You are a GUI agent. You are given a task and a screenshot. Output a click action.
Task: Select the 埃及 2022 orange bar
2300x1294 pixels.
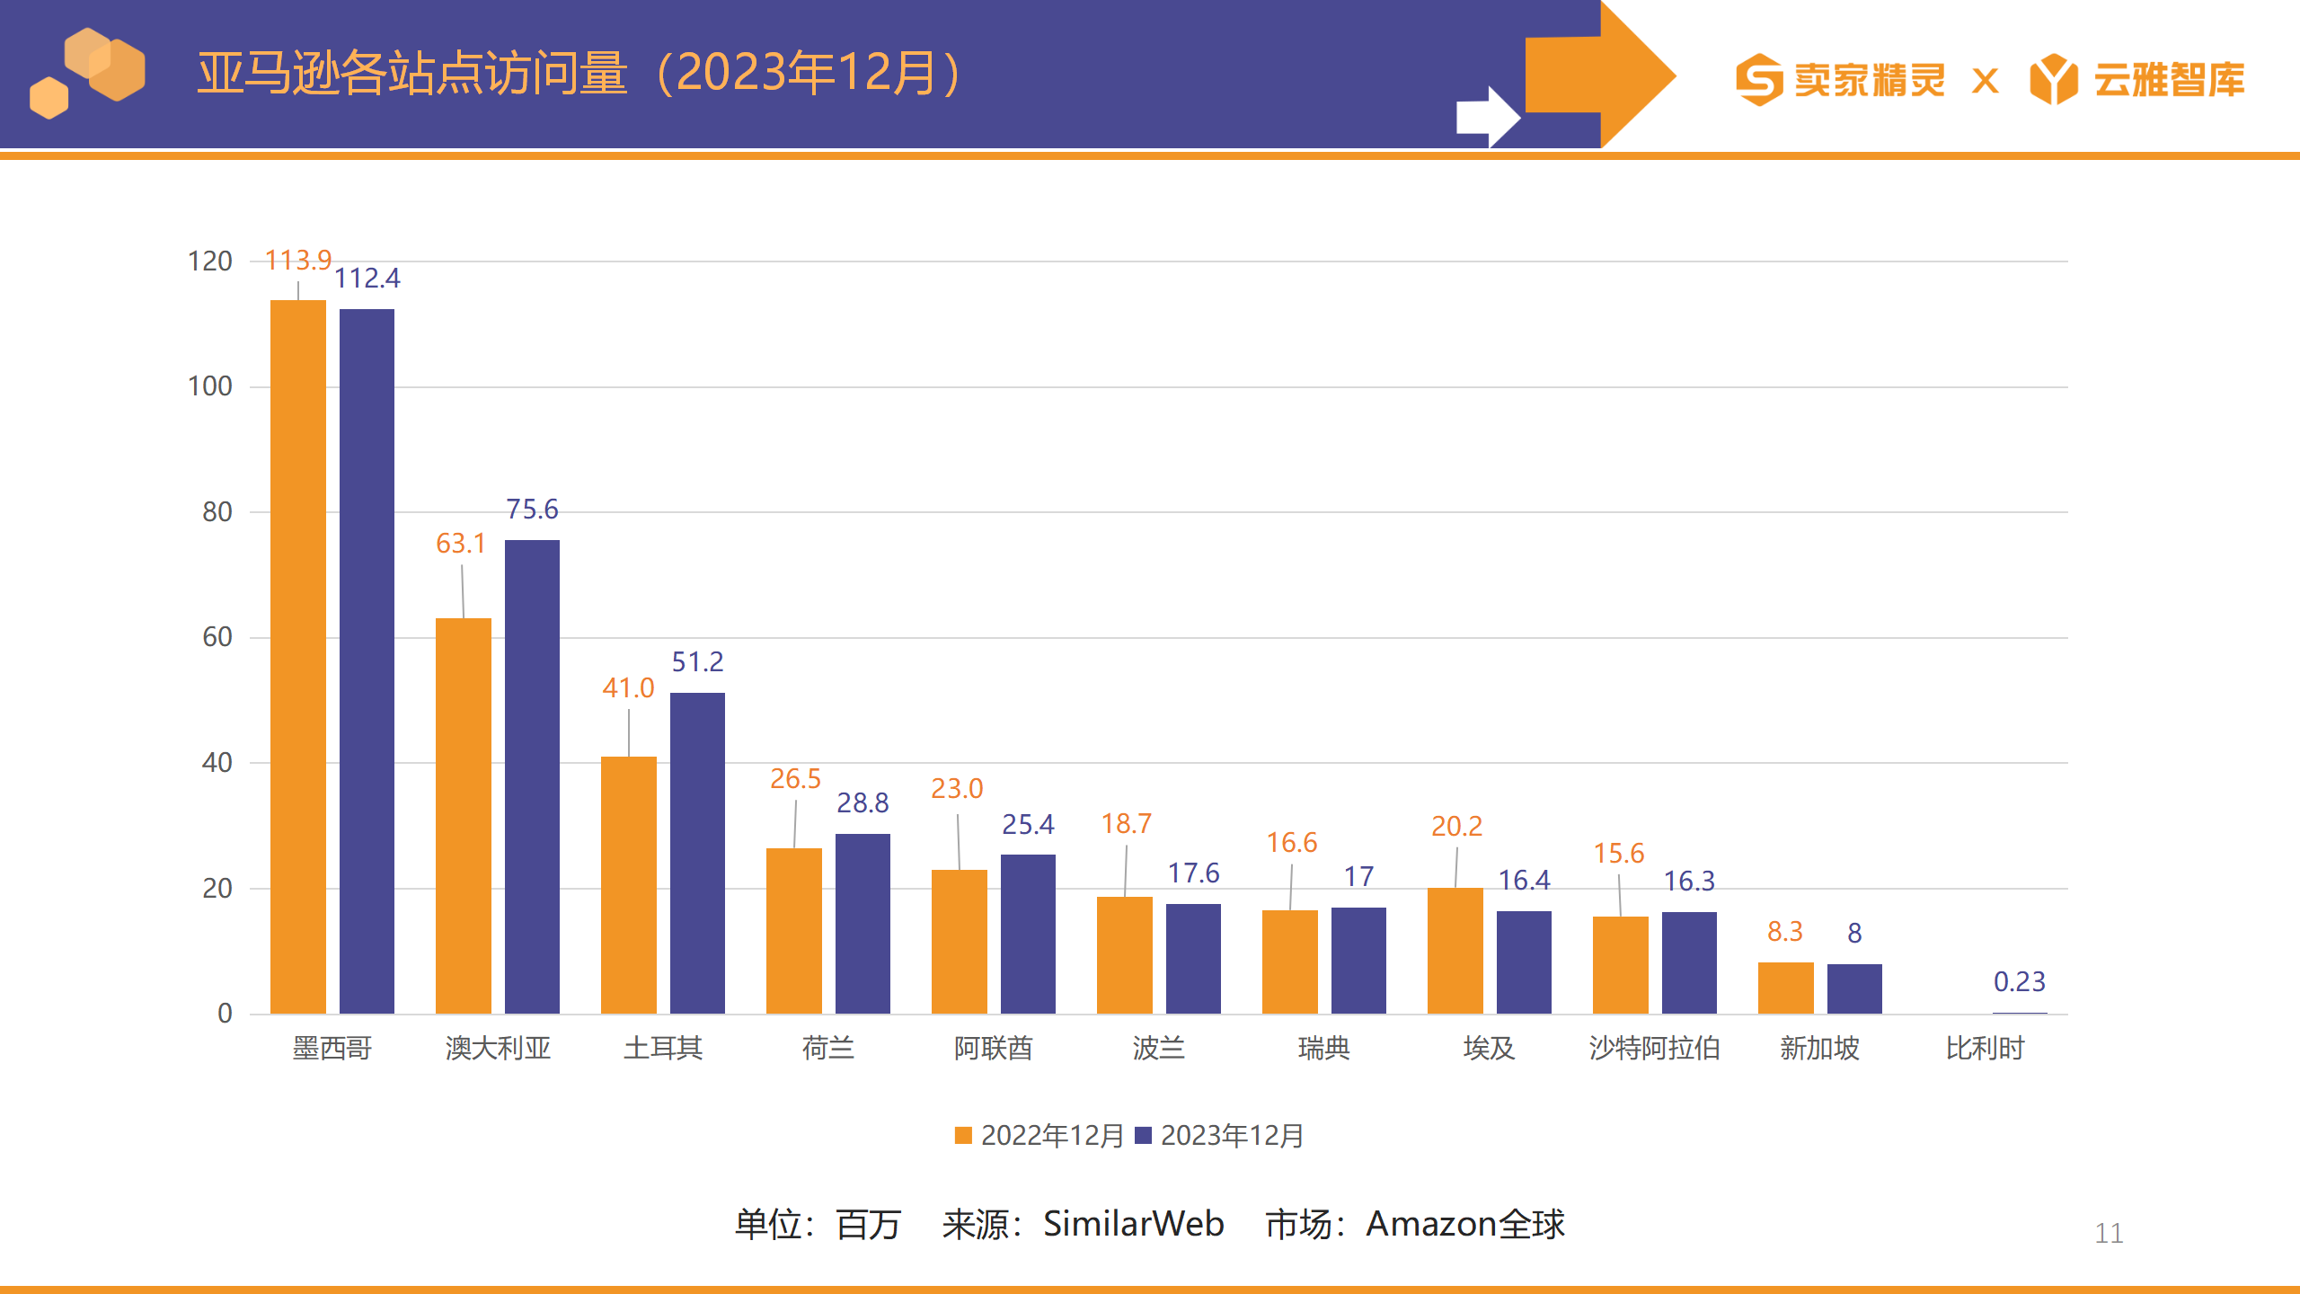[1455, 951]
